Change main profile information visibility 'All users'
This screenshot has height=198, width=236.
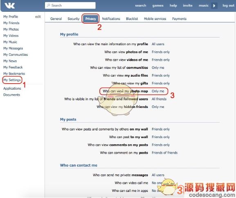[x=158, y=44]
